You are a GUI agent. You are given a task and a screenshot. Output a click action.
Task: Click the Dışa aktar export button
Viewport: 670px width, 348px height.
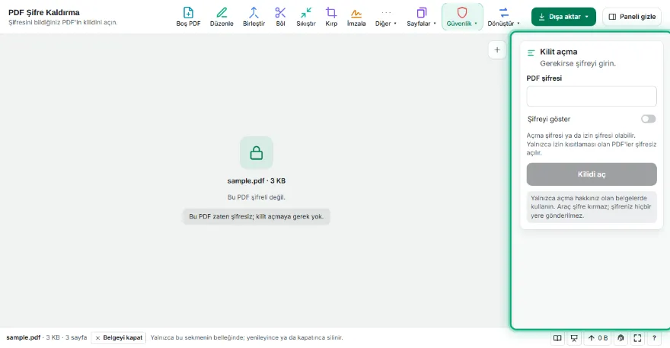point(563,17)
